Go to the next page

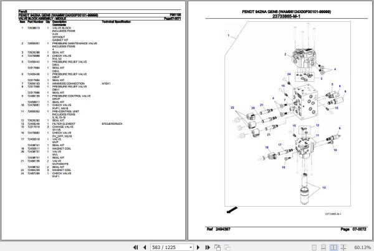[x=198, y=247]
